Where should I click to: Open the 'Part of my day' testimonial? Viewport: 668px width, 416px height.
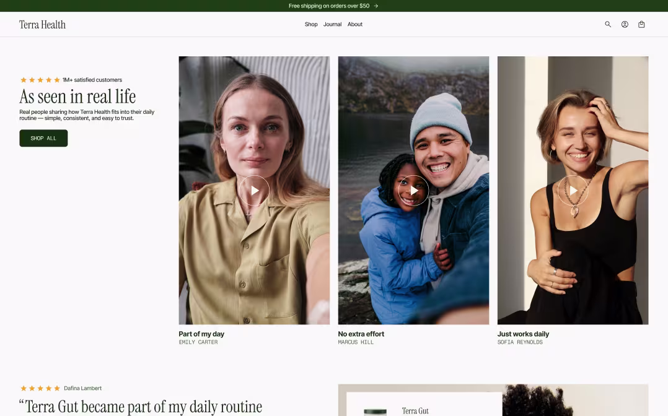pos(201,334)
